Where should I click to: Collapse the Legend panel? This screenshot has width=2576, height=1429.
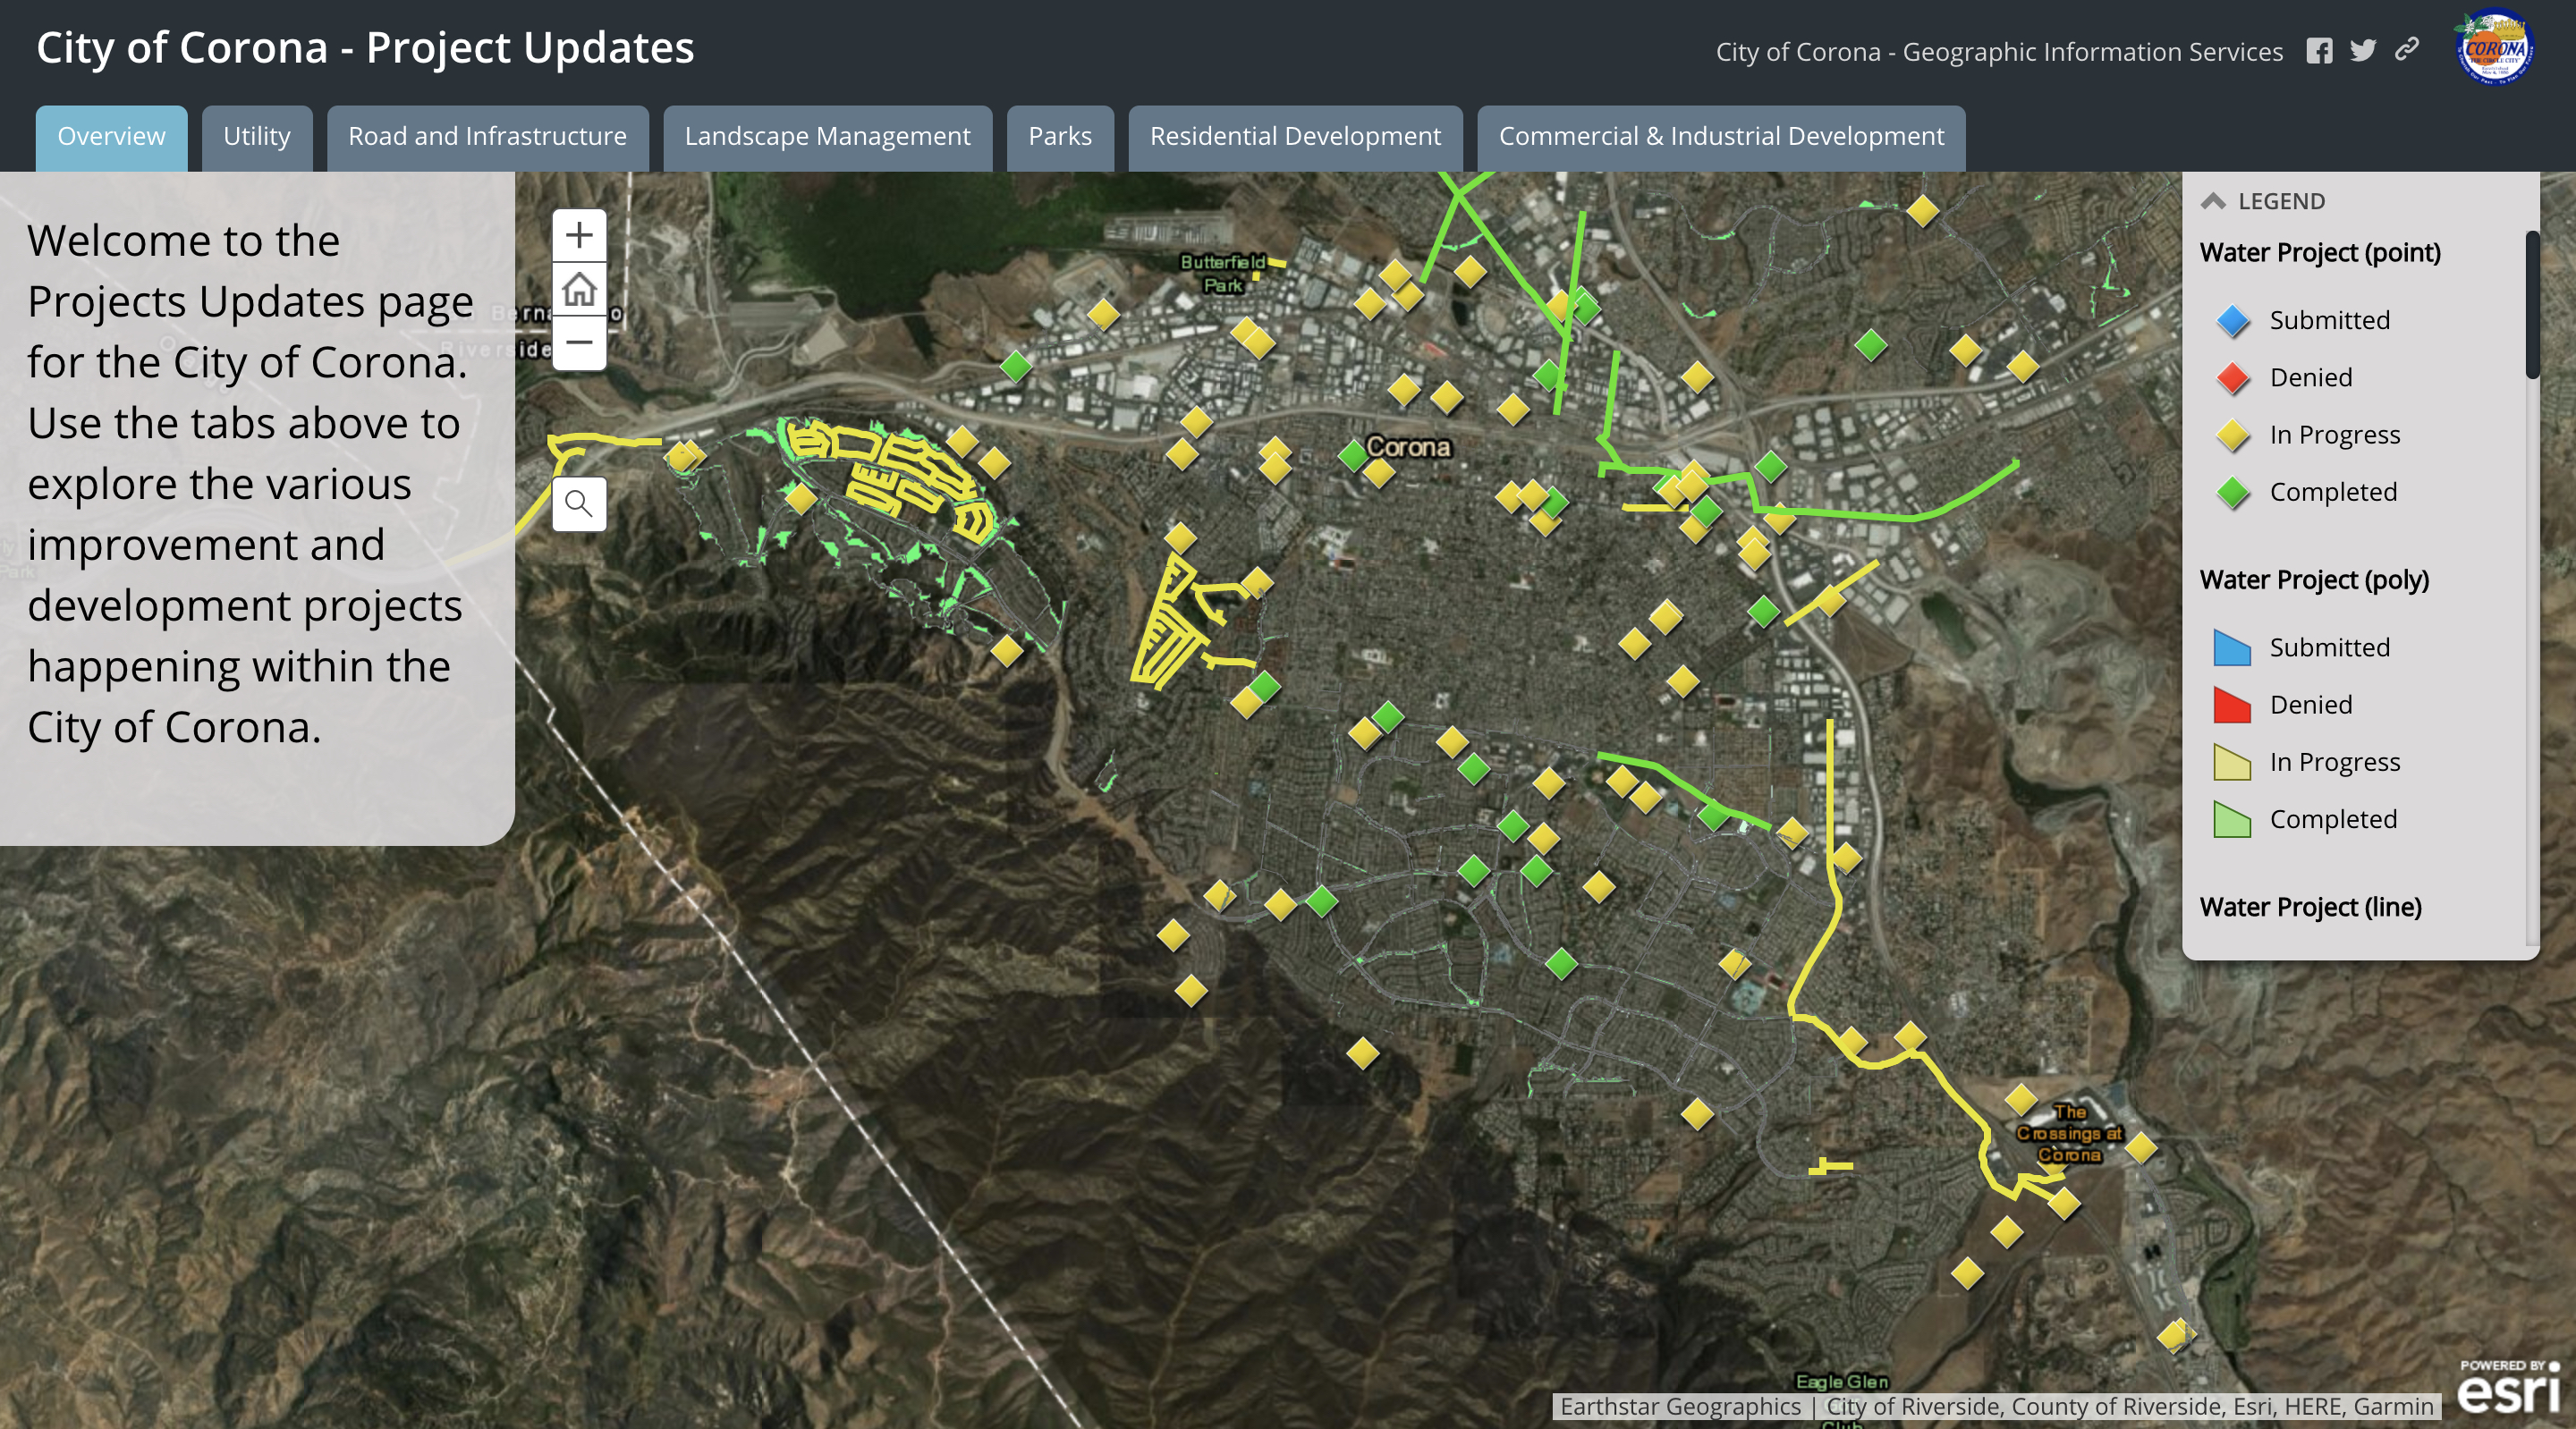tap(2213, 201)
